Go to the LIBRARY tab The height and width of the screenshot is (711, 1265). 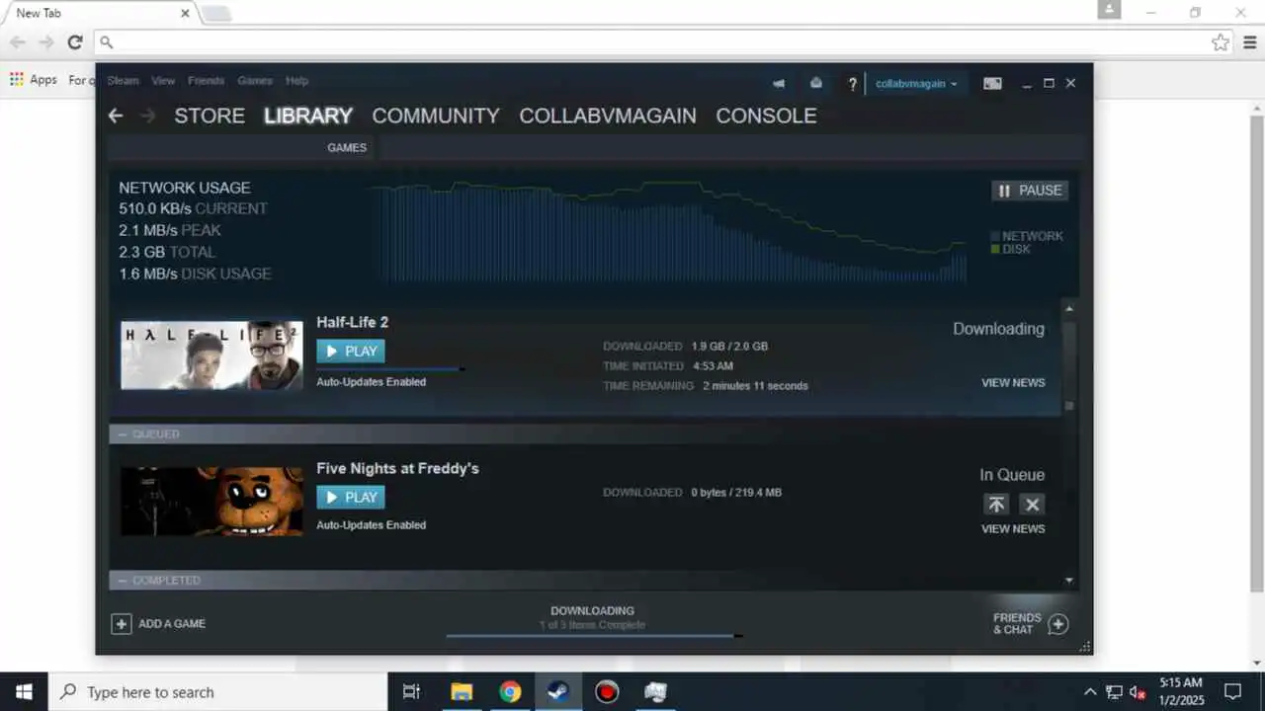[x=308, y=116]
